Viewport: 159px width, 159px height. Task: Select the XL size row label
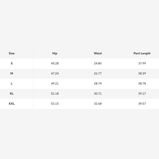point(12,94)
